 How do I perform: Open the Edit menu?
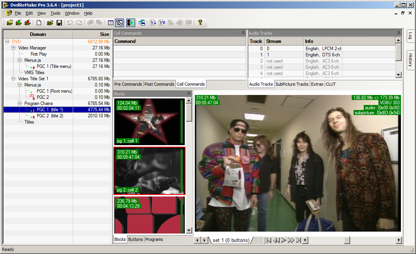click(x=29, y=13)
